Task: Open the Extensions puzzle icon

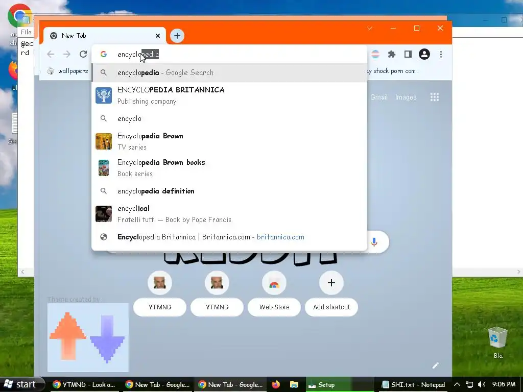Action: [x=392, y=54]
